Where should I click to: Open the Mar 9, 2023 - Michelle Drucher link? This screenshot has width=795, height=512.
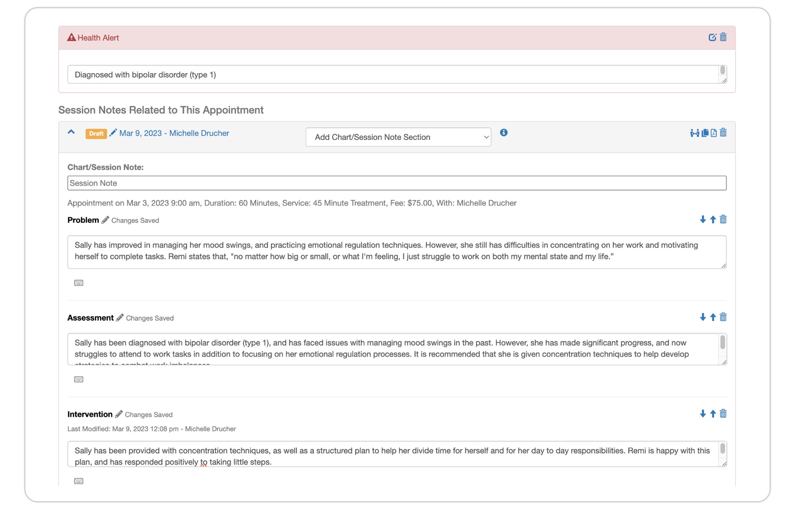point(174,133)
